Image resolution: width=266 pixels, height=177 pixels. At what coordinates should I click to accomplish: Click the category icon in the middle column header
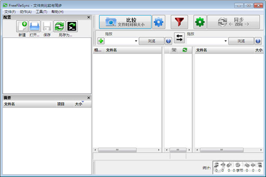pyautogui.click(x=174, y=50)
